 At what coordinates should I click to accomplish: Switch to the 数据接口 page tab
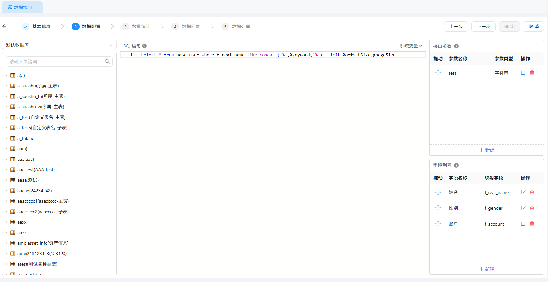(x=22, y=7)
